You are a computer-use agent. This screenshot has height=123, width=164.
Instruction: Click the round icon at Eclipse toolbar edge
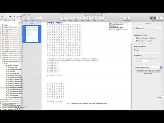point(21,16)
